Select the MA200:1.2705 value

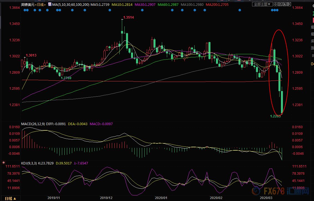coord(217,4)
